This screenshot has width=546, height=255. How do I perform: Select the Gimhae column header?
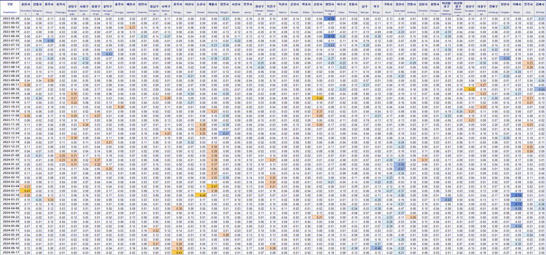coord(540,9)
